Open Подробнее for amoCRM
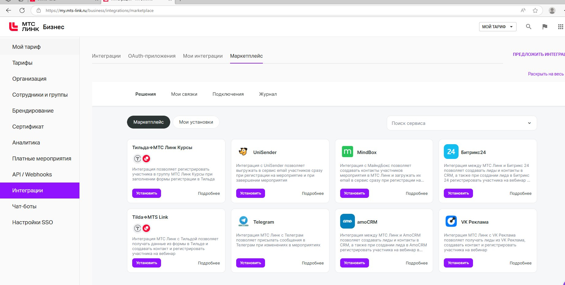 pyautogui.click(x=417, y=263)
